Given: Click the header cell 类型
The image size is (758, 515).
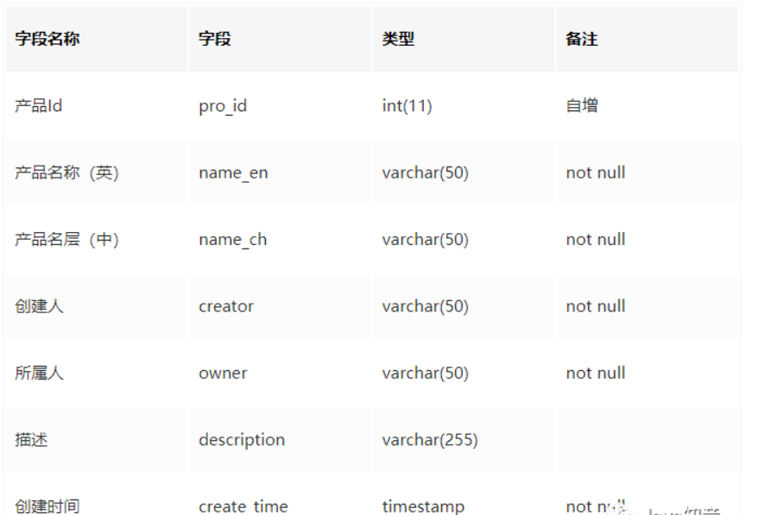Looking at the screenshot, I should tap(464, 39).
